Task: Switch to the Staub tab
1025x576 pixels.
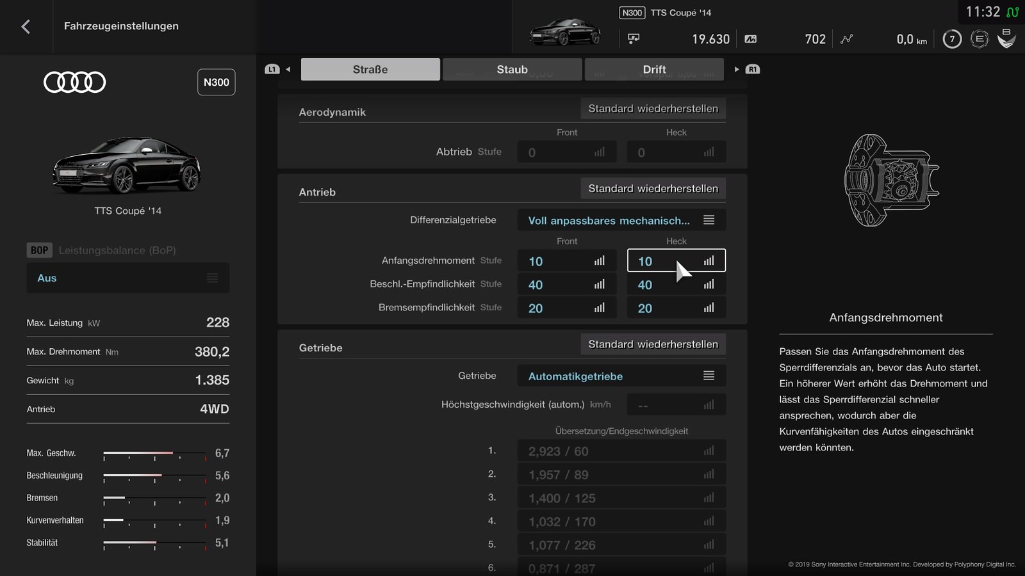Action: point(512,69)
